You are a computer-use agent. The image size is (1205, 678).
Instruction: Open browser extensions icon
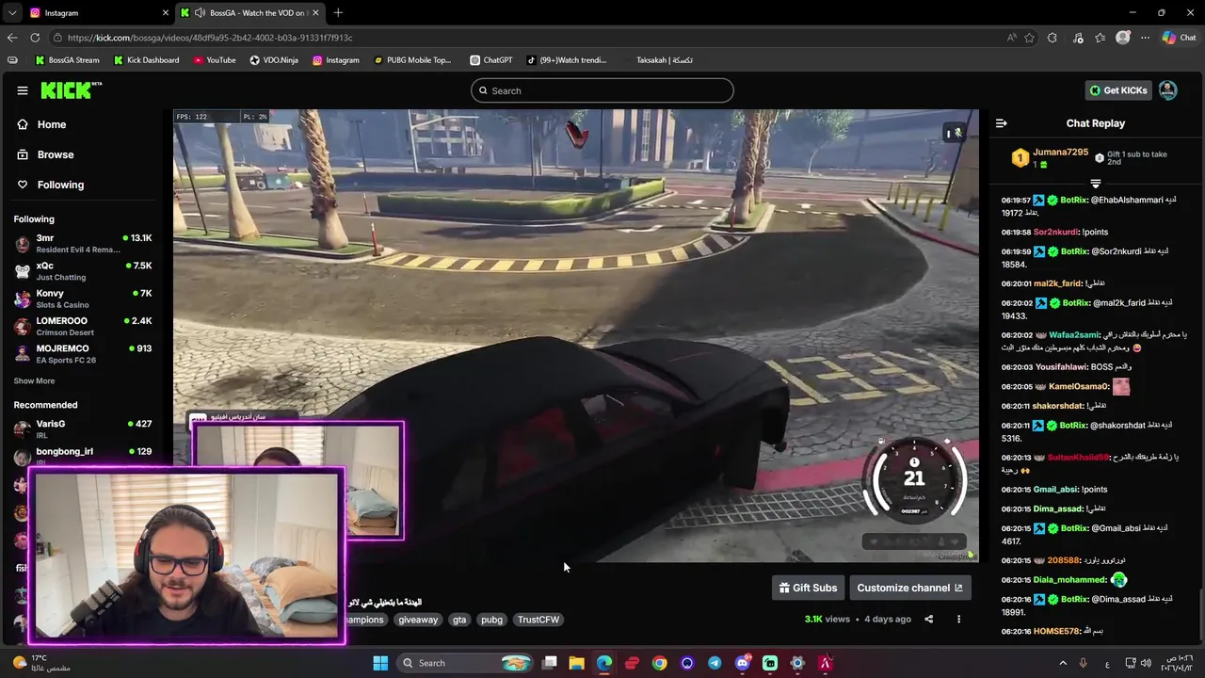1052,38
